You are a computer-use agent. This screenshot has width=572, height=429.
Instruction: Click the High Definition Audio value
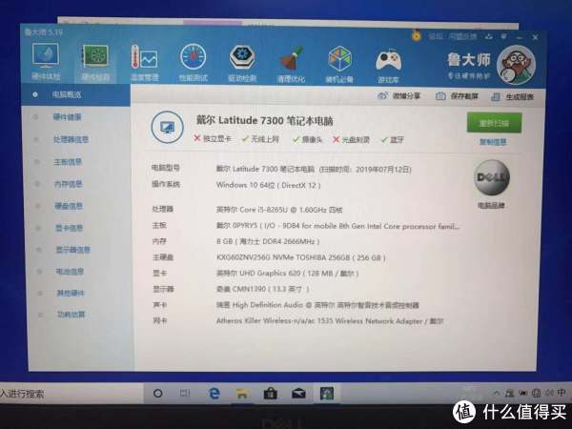point(317,305)
